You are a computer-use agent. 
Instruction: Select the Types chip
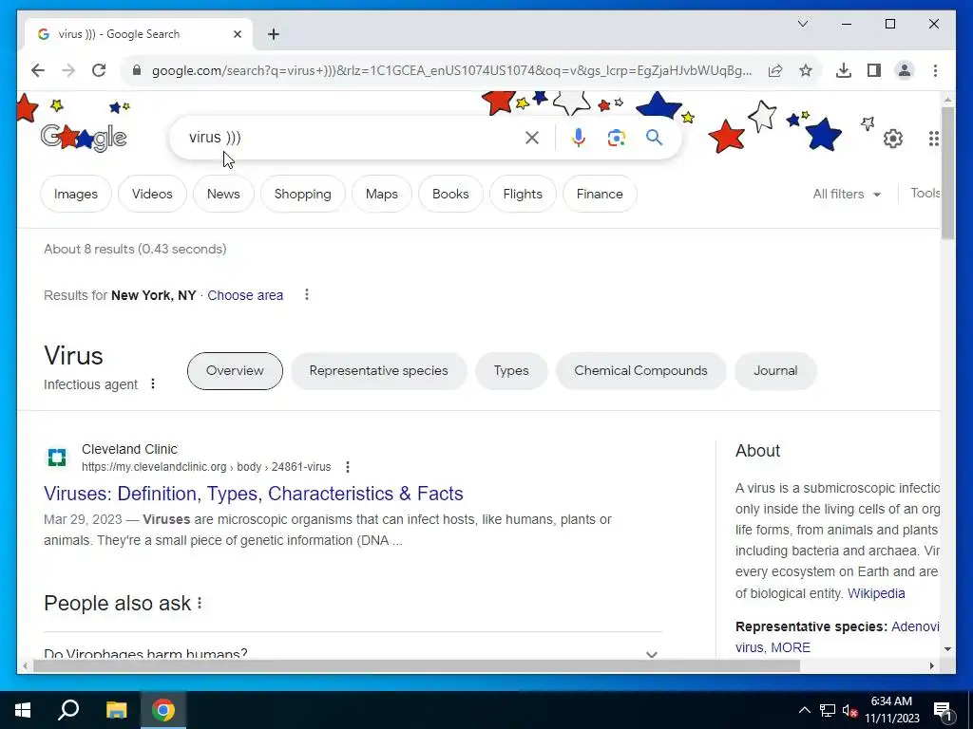click(x=511, y=371)
